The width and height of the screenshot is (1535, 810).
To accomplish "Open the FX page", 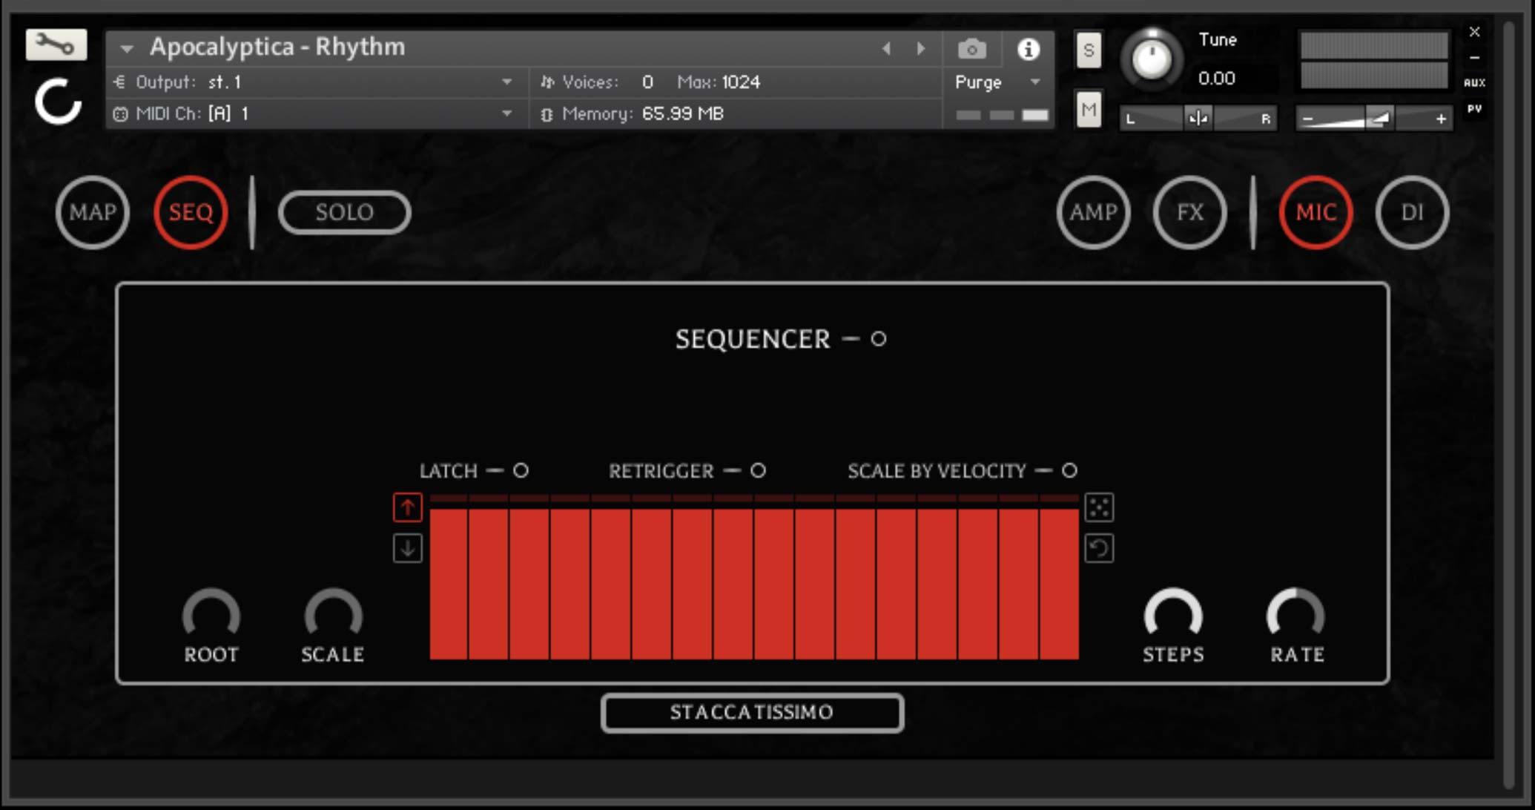I will click(x=1189, y=213).
